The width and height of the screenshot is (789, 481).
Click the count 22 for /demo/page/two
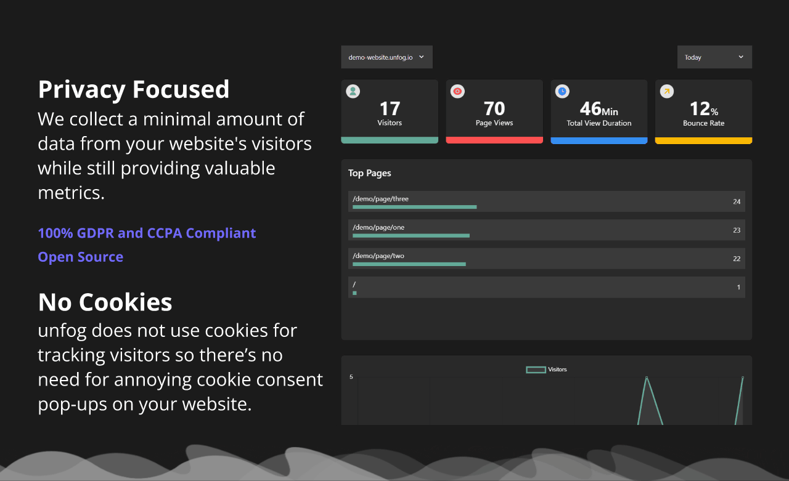[737, 259]
